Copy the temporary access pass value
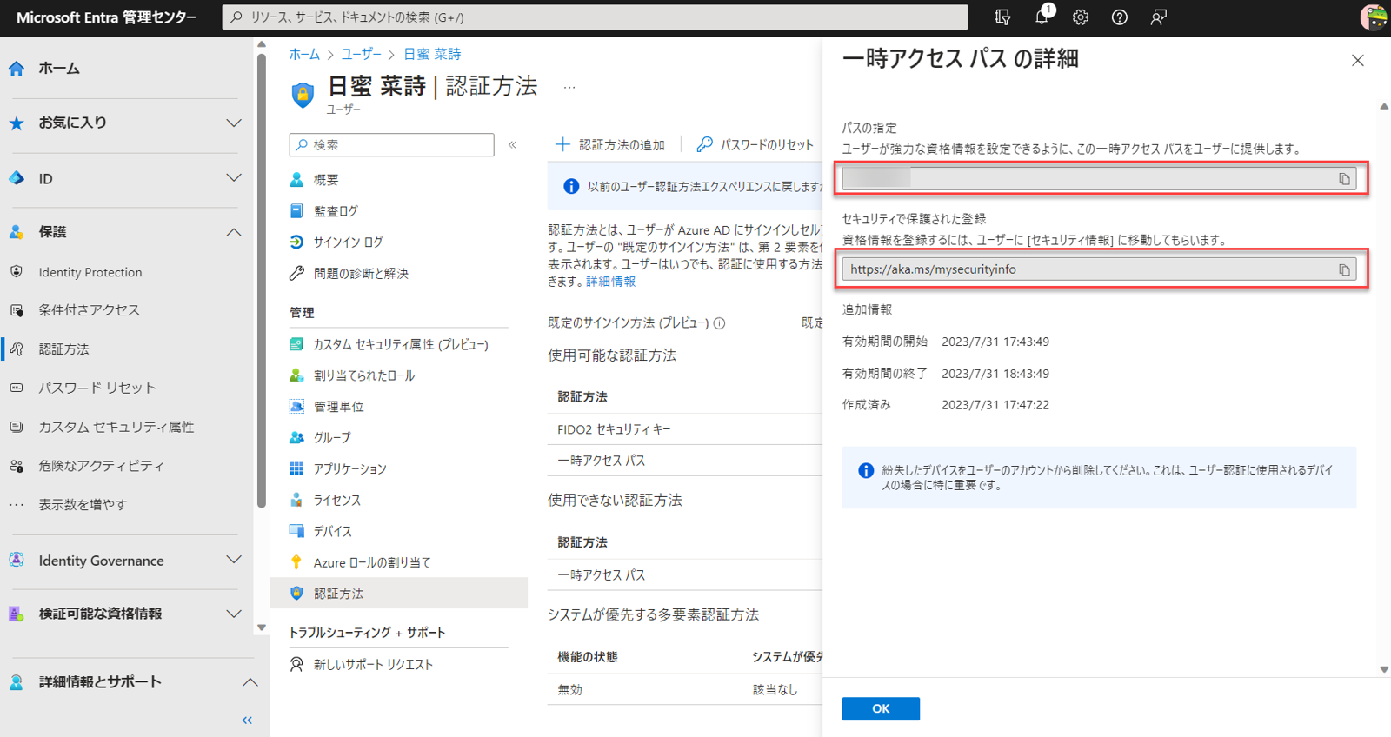The image size is (1391, 737). click(x=1344, y=179)
